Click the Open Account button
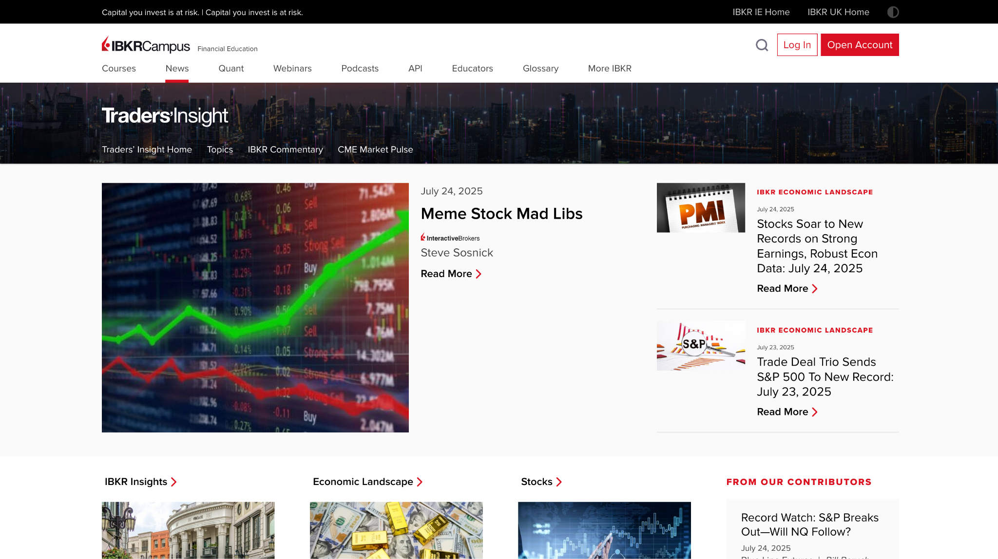Screen dimensions: 998x559 (x=860, y=45)
